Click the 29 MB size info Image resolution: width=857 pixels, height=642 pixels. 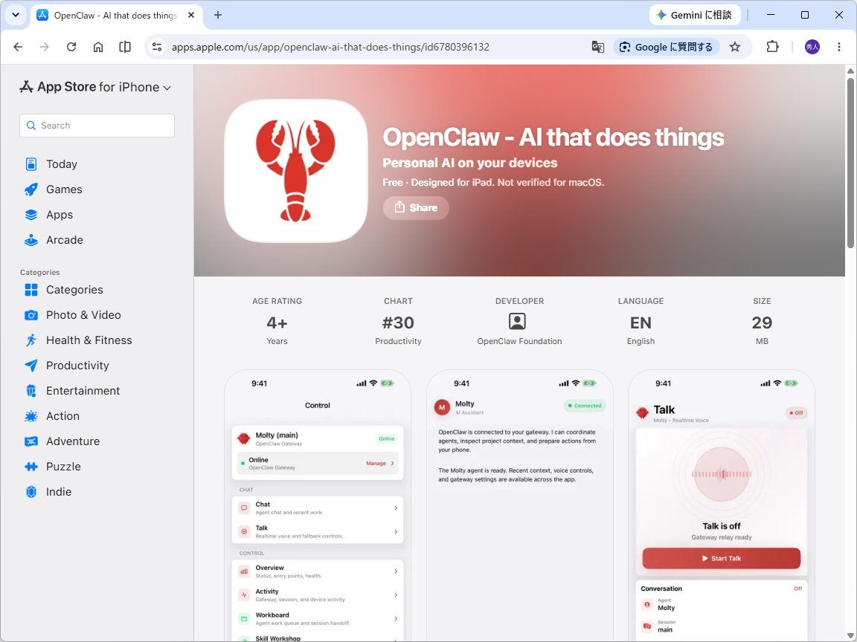[x=762, y=322]
